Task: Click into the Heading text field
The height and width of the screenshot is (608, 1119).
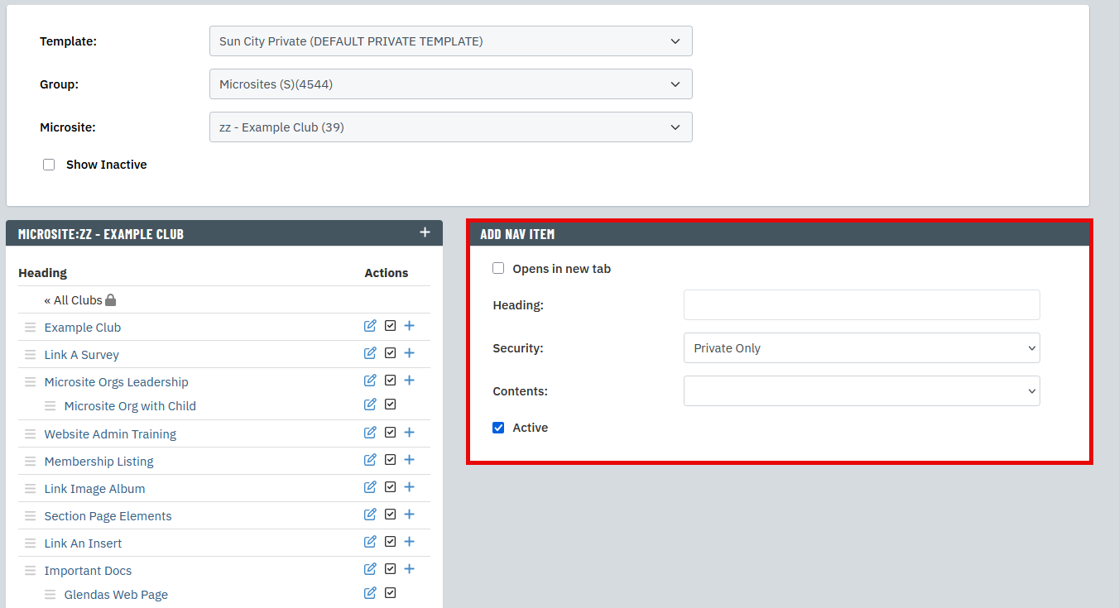Action: pyautogui.click(x=861, y=305)
